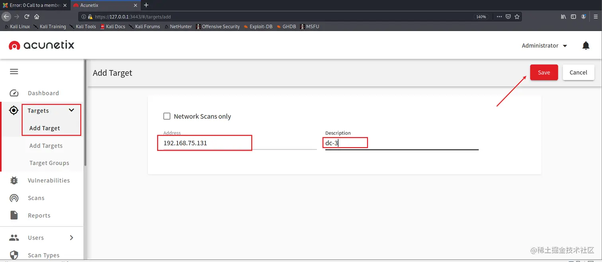Image resolution: width=602 pixels, height=262 pixels.
Task: Open Kali Training bookmark
Action: (x=50, y=27)
